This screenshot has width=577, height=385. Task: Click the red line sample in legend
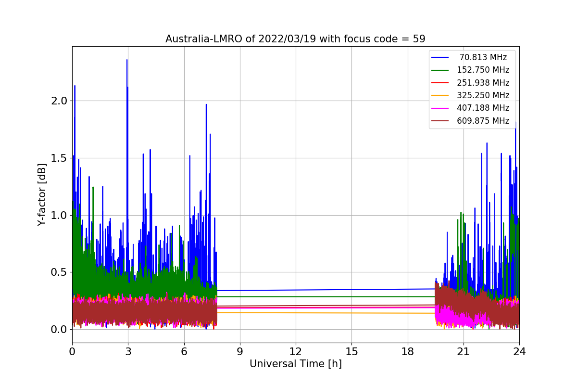440,83
